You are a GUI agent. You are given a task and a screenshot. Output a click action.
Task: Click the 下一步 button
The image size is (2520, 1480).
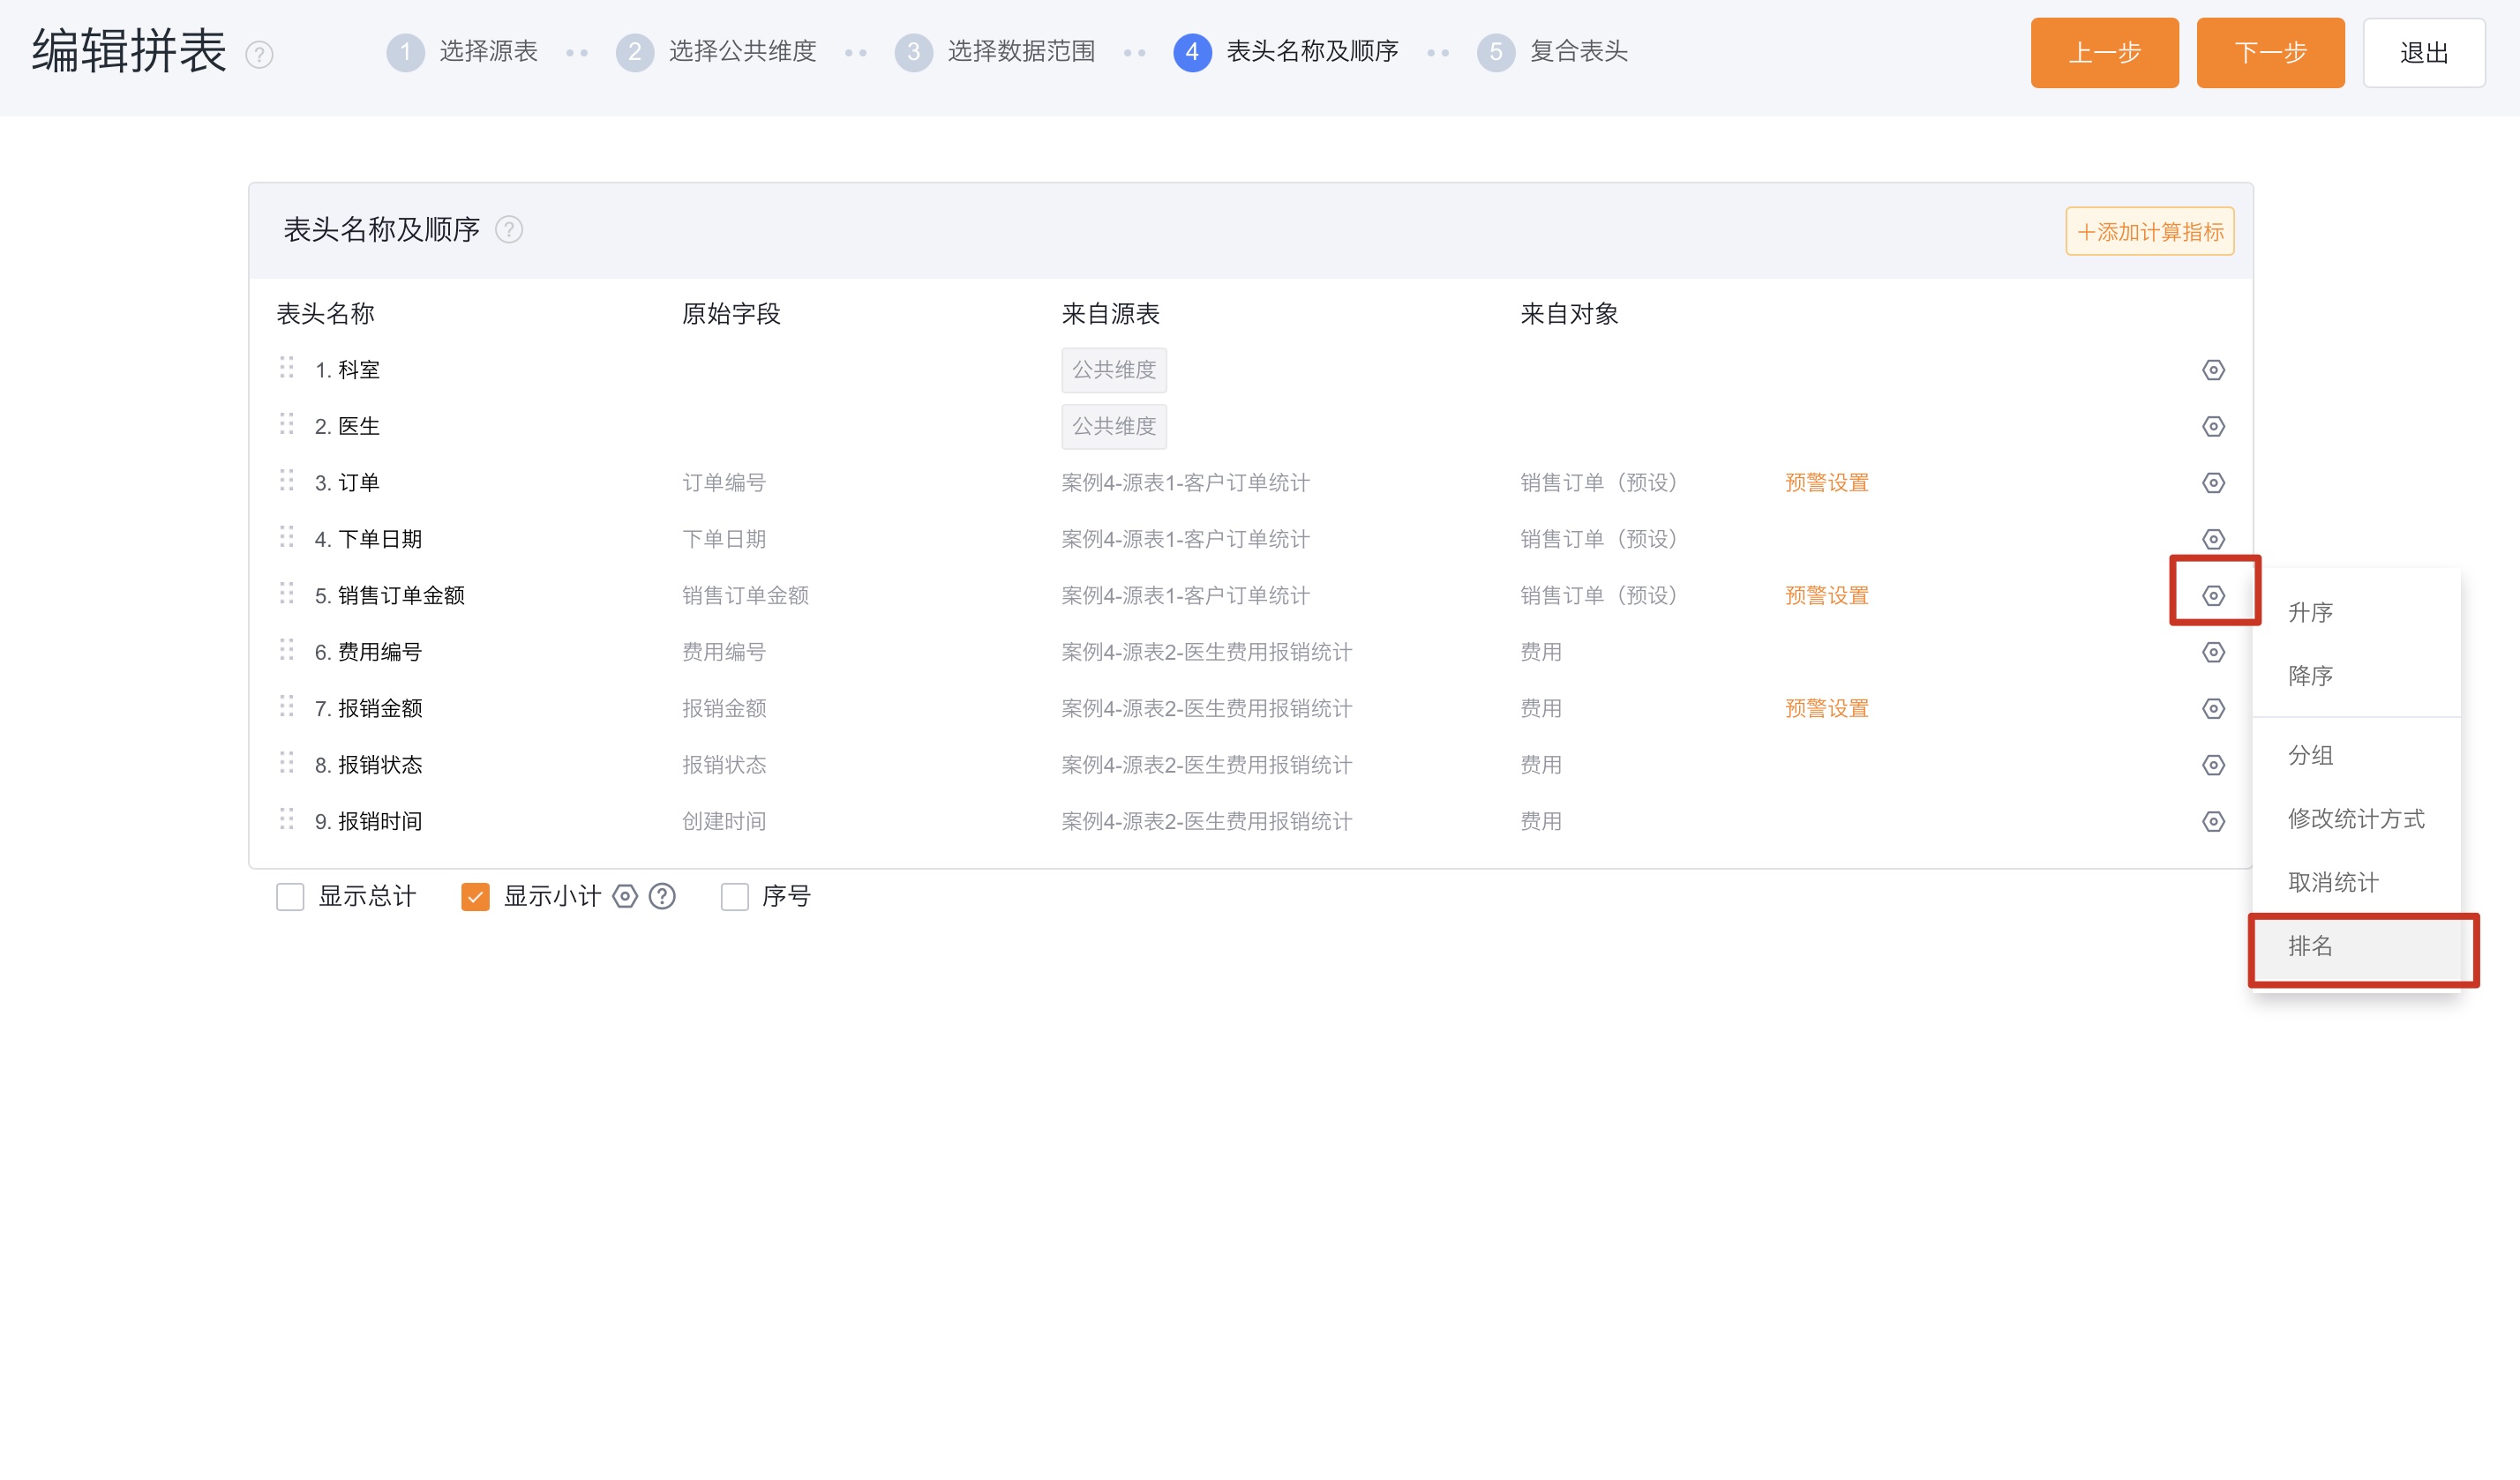(2270, 52)
